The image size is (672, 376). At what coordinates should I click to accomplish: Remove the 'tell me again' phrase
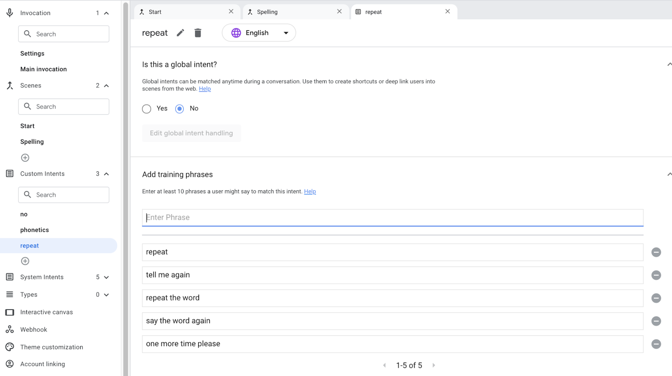[656, 275]
